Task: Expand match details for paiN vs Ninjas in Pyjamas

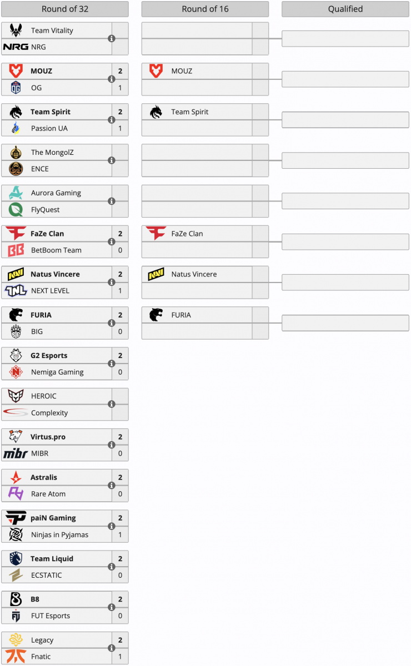Action: [x=112, y=527]
